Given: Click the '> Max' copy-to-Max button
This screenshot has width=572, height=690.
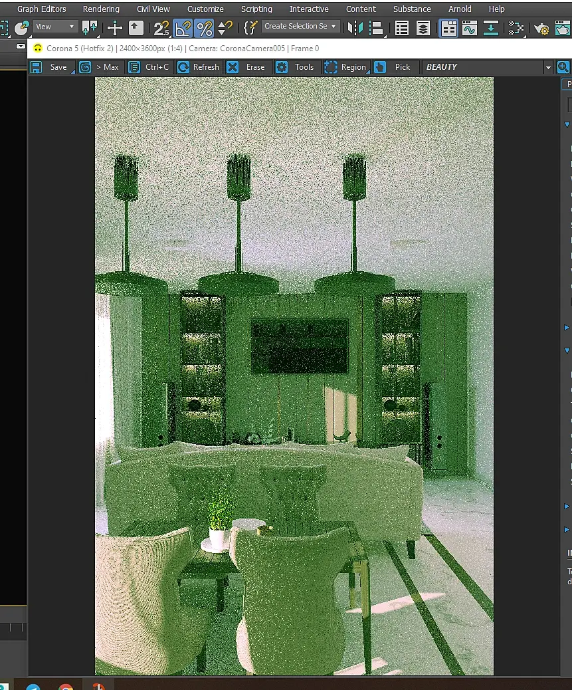Looking at the screenshot, I should point(100,67).
